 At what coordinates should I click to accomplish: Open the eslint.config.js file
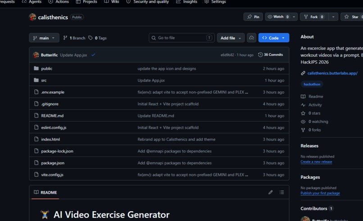click(x=54, y=127)
